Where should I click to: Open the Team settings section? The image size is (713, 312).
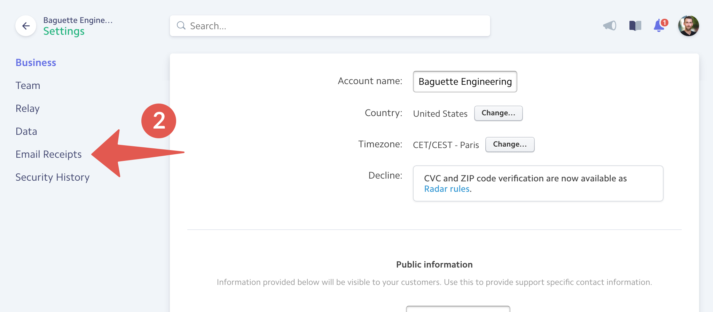pyautogui.click(x=28, y=85)
